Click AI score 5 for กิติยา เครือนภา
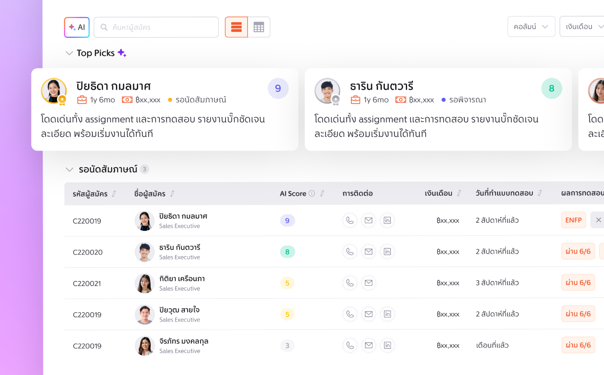The width and height of the screenshot is (604, 375). pos(288,283)
